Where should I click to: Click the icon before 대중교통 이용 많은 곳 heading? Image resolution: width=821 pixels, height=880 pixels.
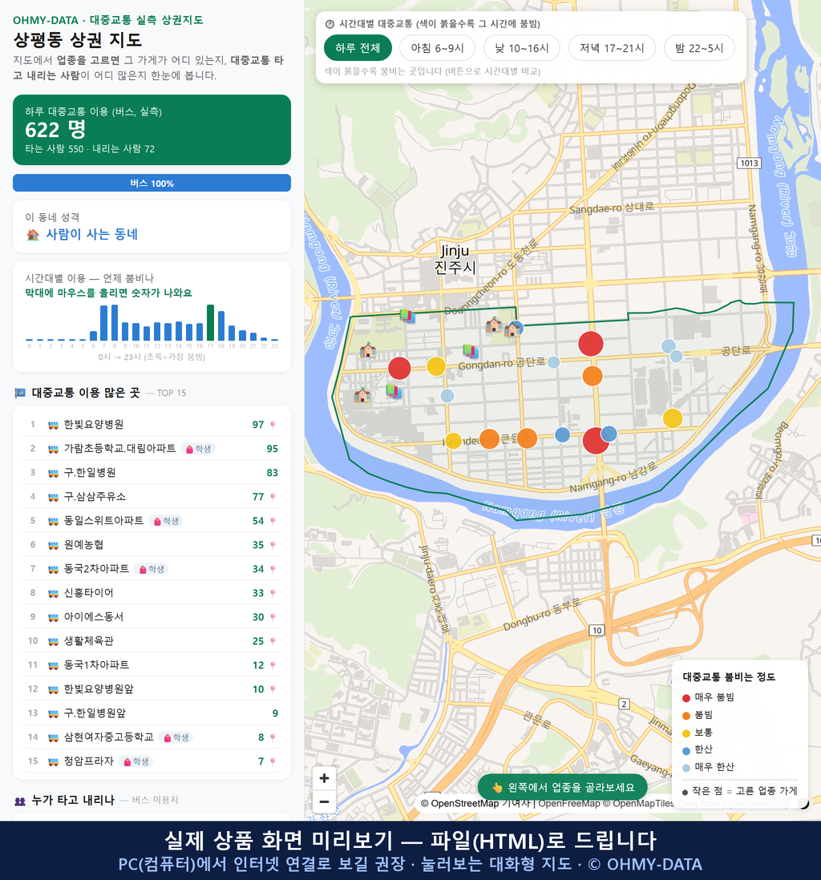20,393
